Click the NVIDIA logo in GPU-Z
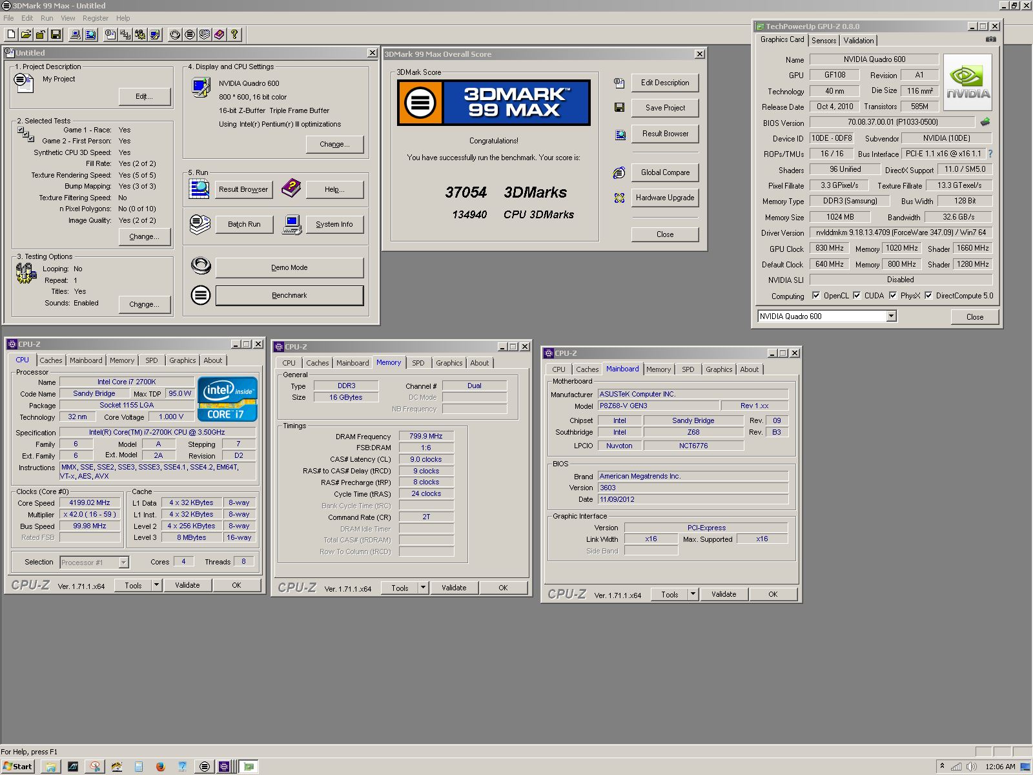The width and height of the screenshot is (1033, 775). coord(967,83)
